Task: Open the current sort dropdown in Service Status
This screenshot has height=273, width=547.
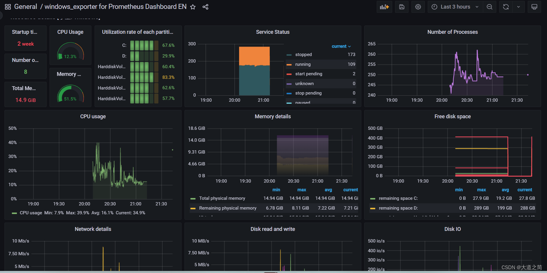Action: [x=341, y=46]
